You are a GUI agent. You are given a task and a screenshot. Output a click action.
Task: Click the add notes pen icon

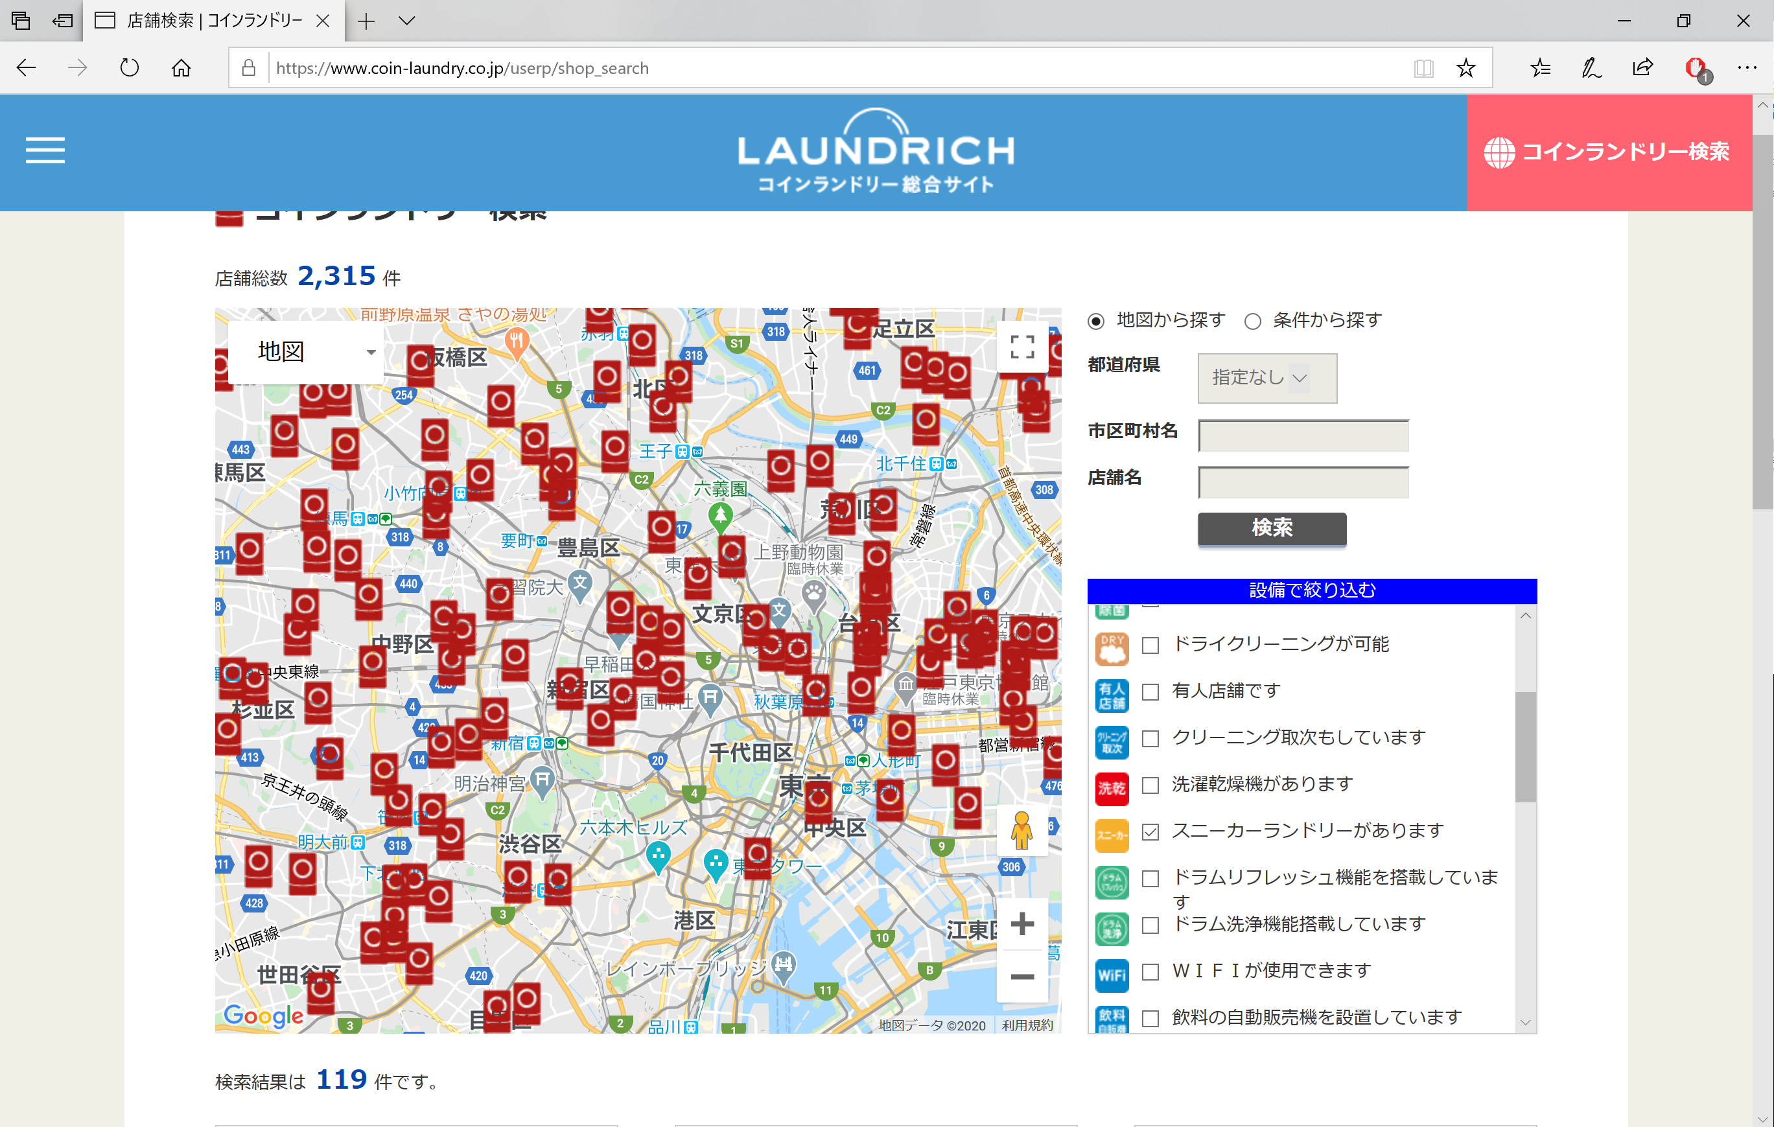[1591, 69]
